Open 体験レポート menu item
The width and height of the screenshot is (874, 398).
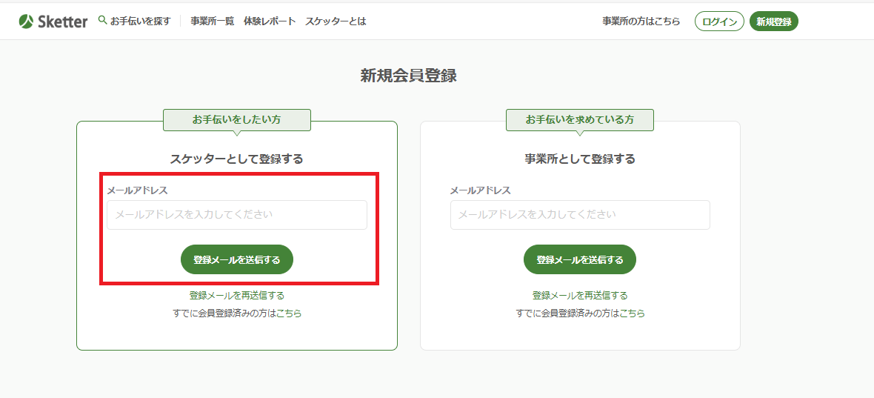tap(270, 21)
